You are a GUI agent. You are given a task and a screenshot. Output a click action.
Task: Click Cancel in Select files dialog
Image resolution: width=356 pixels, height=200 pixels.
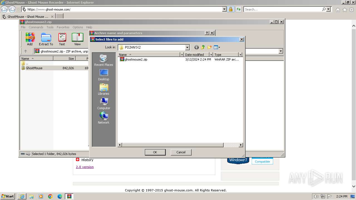[181, 152]
